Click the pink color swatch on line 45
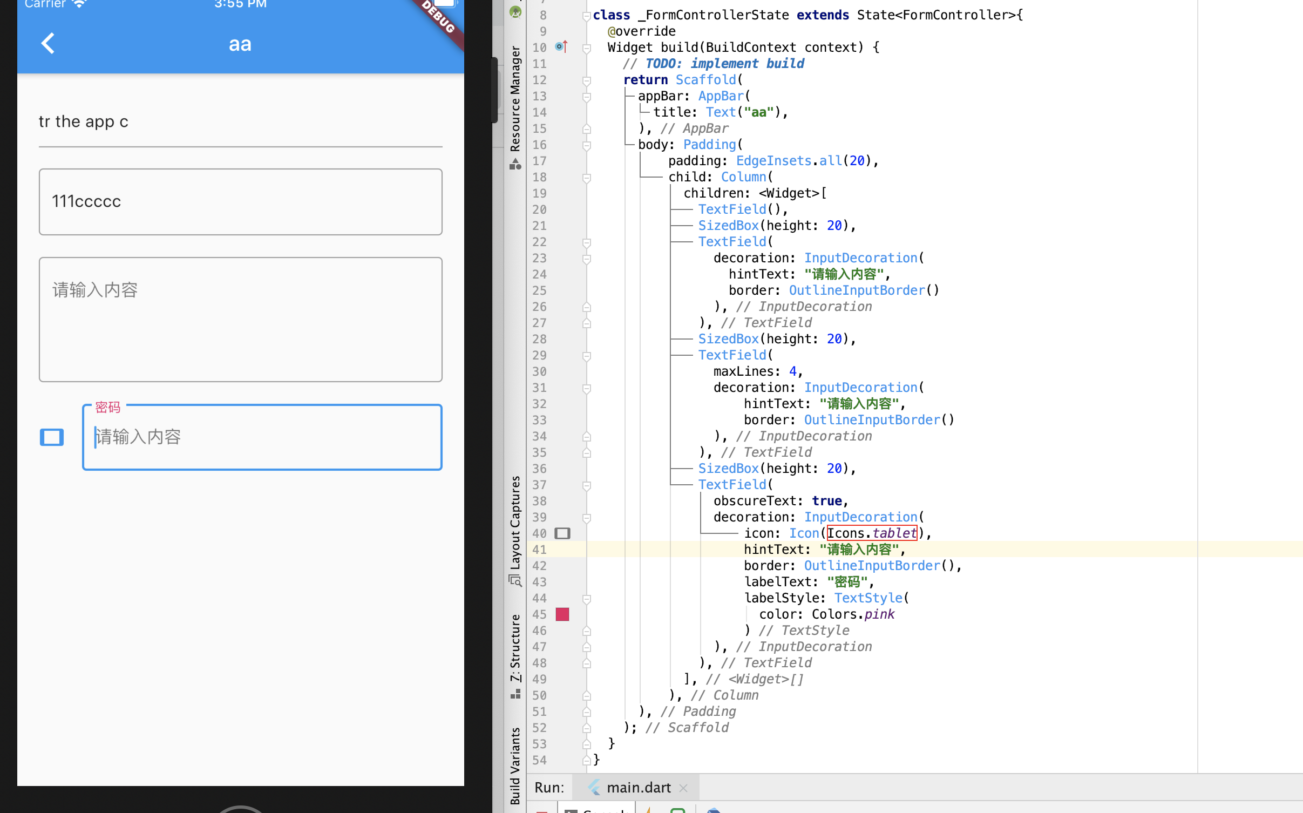The width and height of the screenshot is (1303, 813). 562,614
